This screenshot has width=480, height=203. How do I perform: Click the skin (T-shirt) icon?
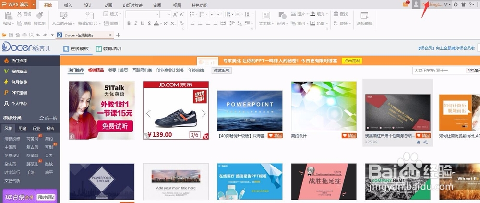[x=464, y=5]
